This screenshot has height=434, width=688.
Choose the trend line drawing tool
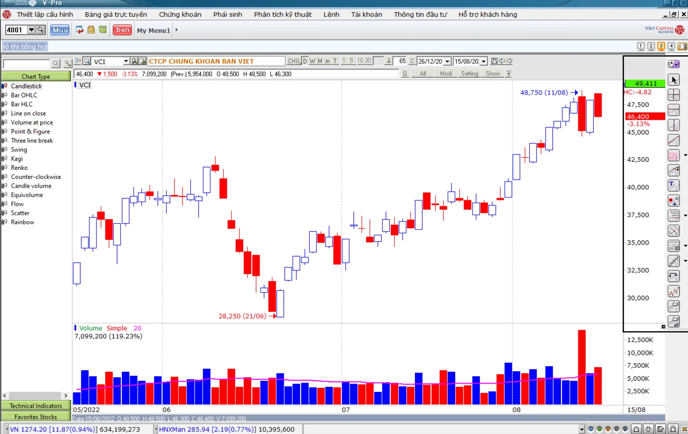coord(674,140)
